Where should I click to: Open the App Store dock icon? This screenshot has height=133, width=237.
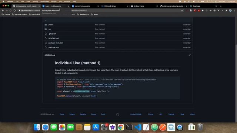point(96,127)
